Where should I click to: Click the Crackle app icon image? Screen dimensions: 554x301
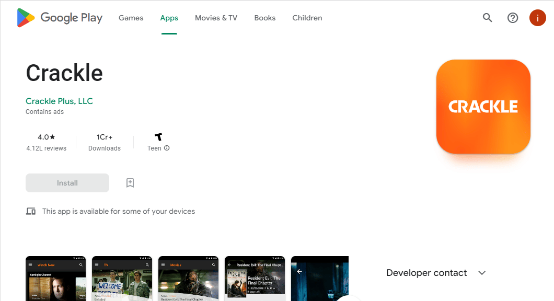click(x=483, y=107)
